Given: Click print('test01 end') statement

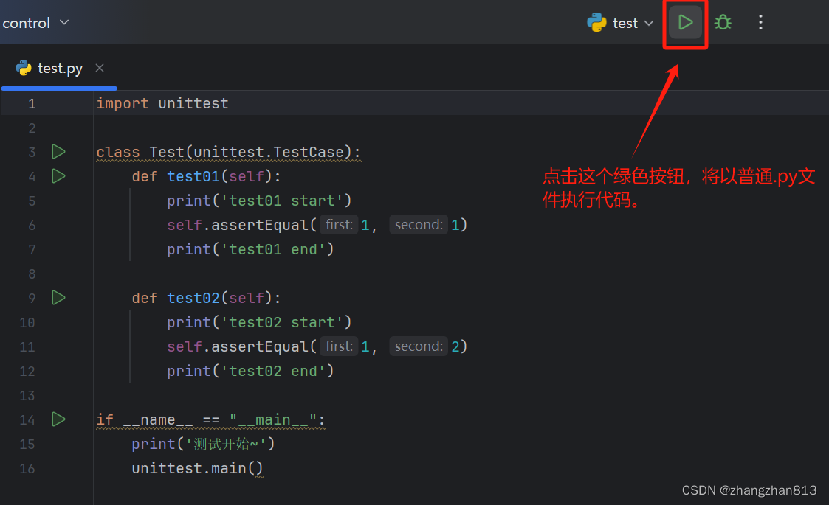Looking at the screenshot, I should [250, 249].
